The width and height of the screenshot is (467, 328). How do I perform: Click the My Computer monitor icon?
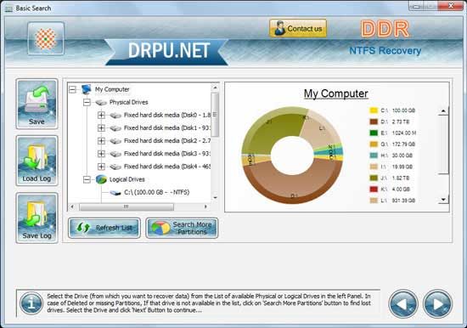(87, 89)
